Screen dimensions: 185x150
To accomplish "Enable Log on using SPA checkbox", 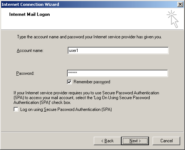I will click(16, 109).
